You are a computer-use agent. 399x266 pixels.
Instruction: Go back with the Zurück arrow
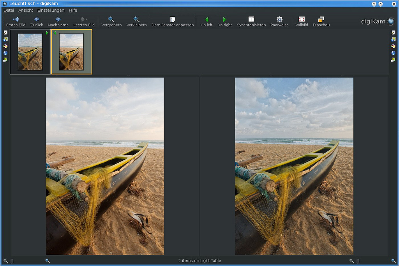pyautogui.click(x=37, y=21)
